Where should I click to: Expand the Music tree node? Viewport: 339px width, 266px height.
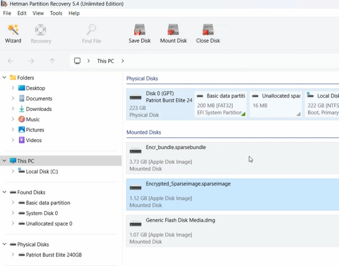(x=13, y=119)
